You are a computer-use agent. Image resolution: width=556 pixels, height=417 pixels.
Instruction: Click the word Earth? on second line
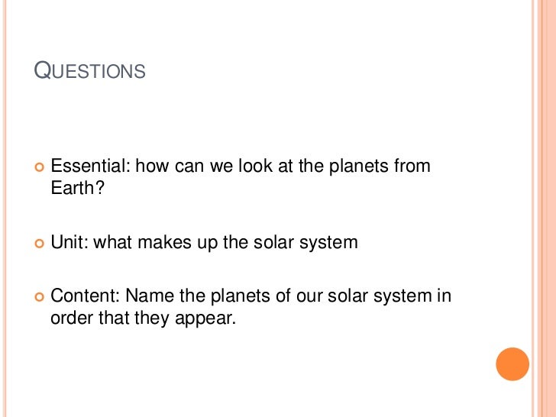78,188
